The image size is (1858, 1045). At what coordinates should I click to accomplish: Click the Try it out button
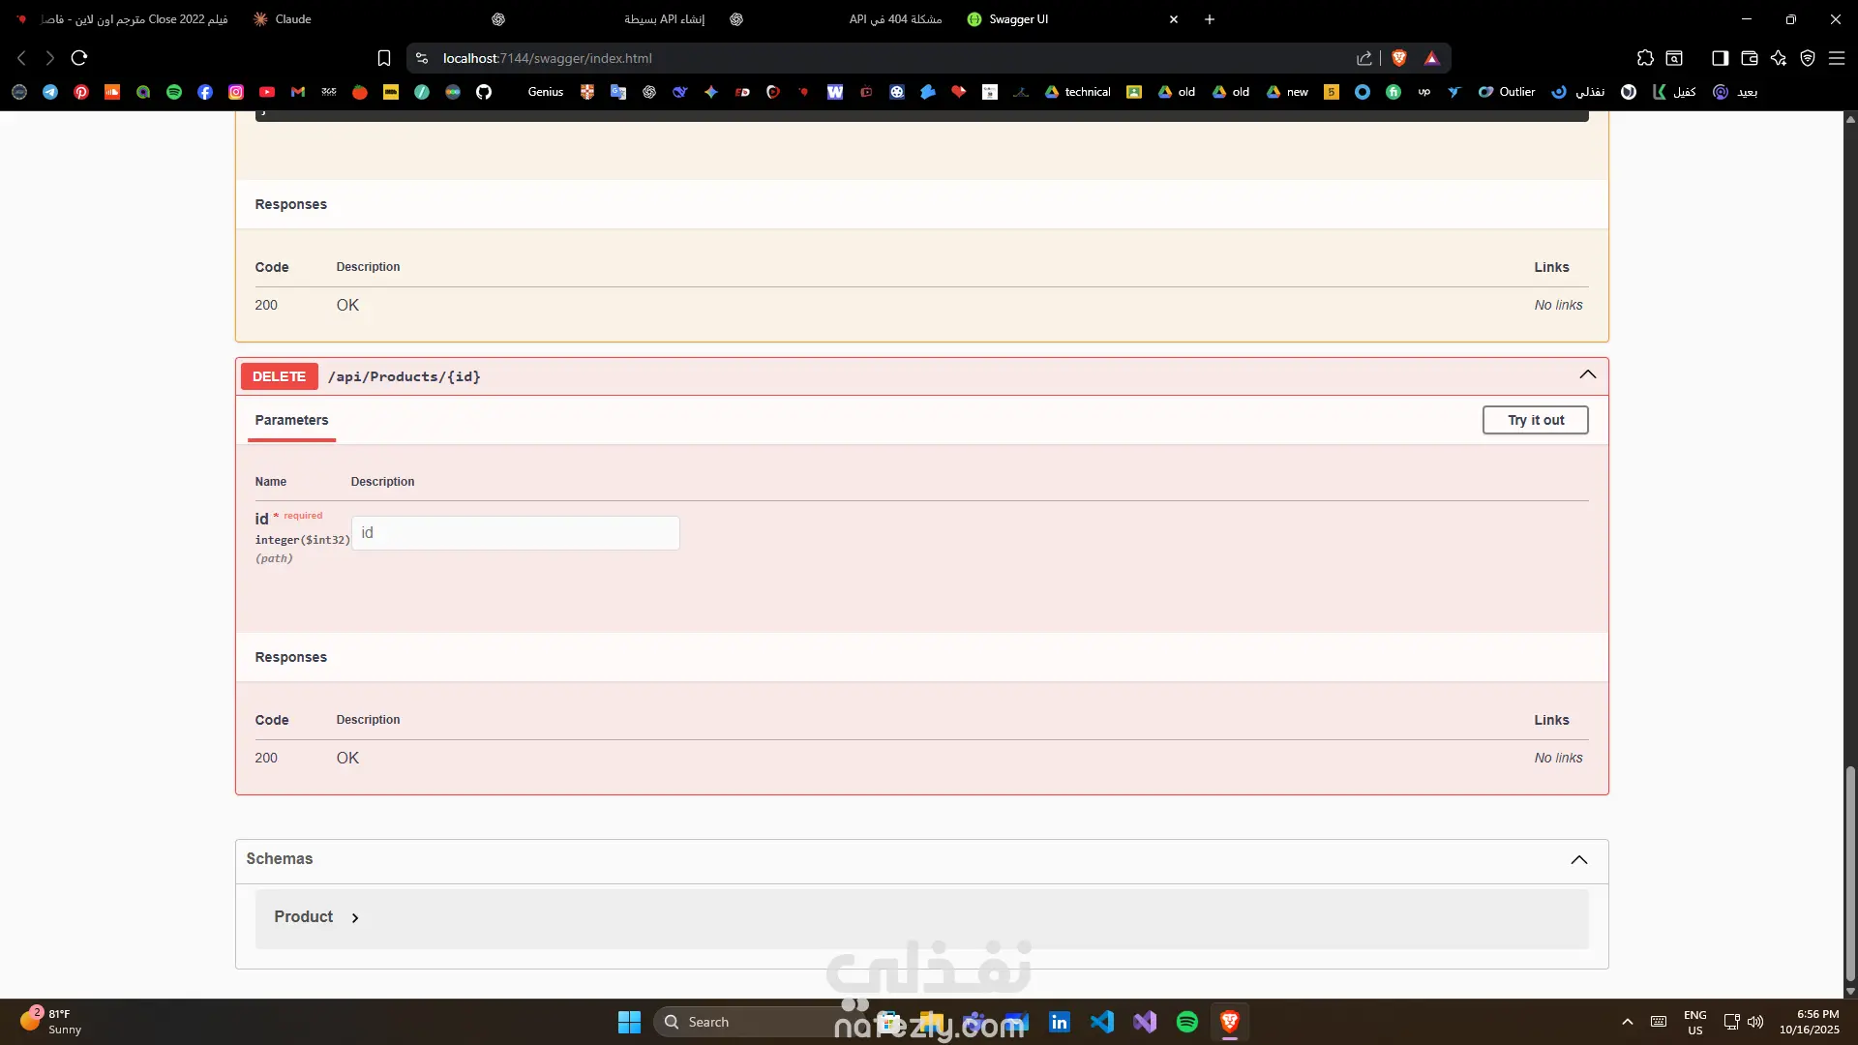(x=1535, y=420)
